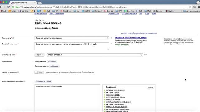Add the suggestion 'купить металлические двери'
Screen dimensions: 200x112
pos(118,102)
